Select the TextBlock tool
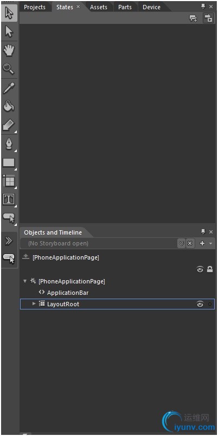This screenshot has height=436, width=218. (9, 199)
